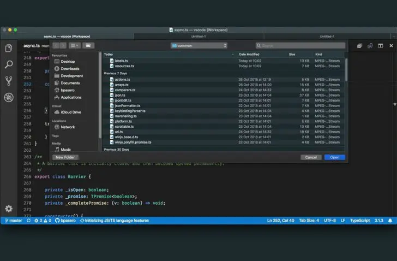Click the master branch indicator
The image size is (397, 261).
point(14,221)
